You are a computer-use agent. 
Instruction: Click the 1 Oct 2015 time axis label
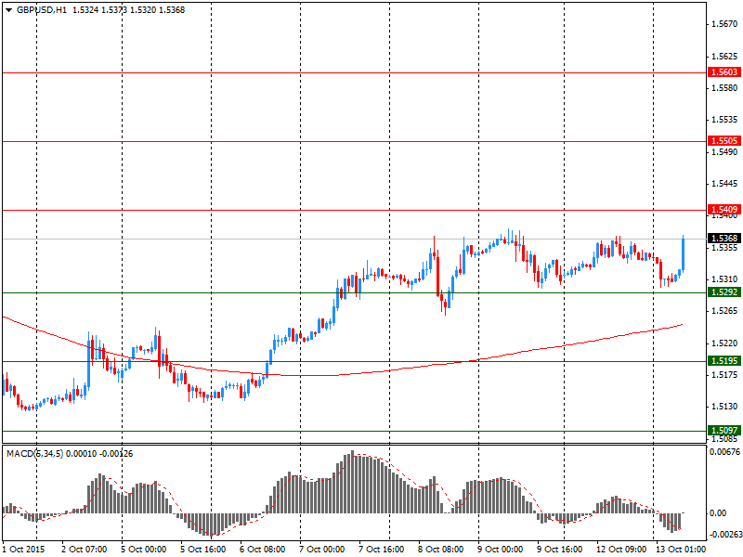pos(24,550)
